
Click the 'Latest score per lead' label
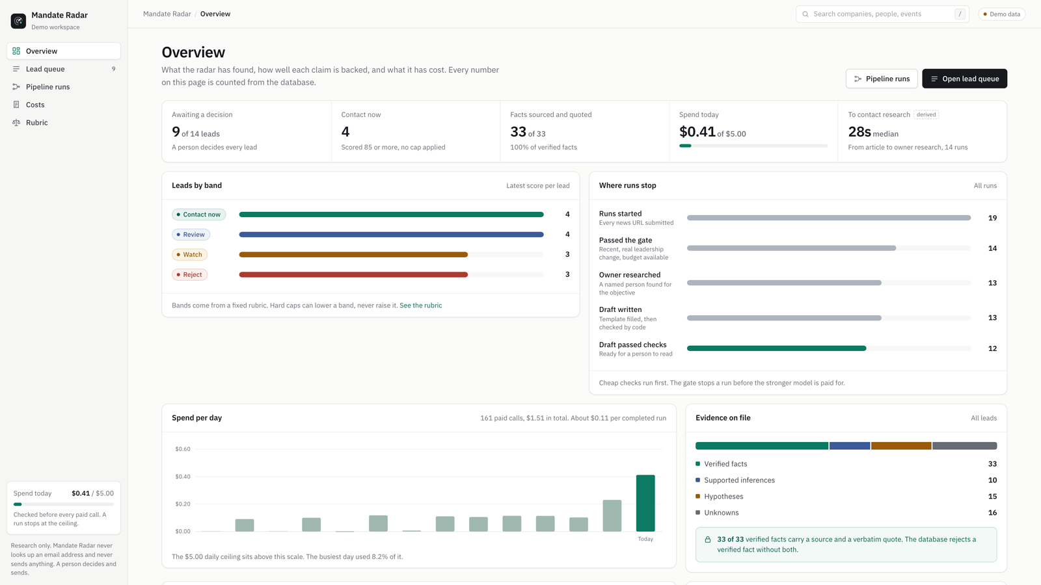538,186
